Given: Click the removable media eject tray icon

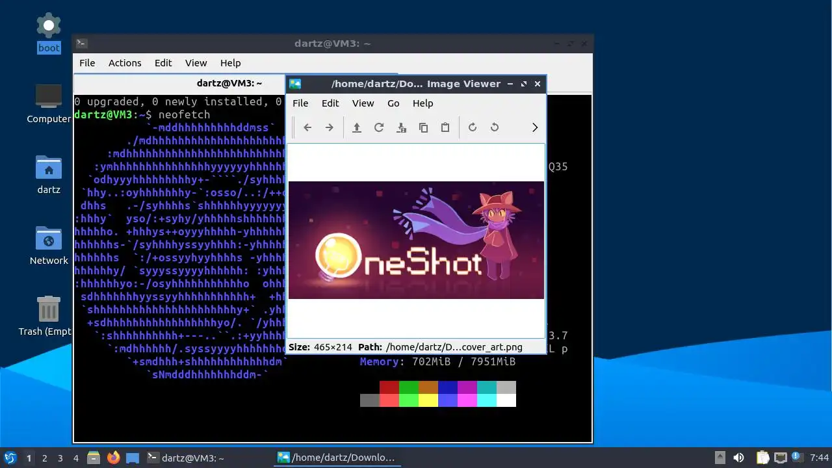Looking at the screenshot, I should point(720,458).
